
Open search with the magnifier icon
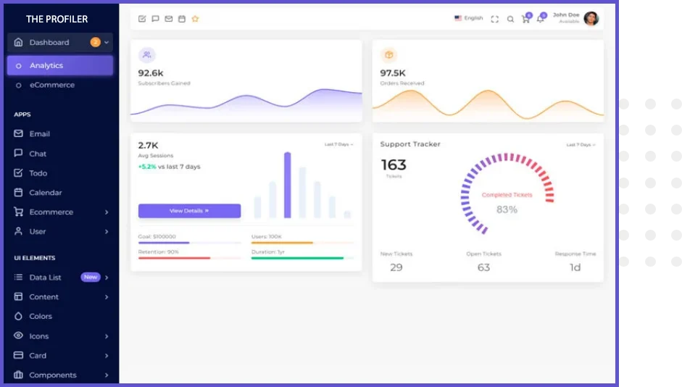[510, 19]
